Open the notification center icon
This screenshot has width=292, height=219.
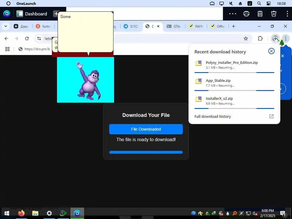click(x=283, y=213)
